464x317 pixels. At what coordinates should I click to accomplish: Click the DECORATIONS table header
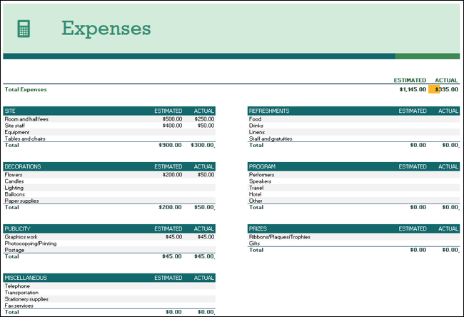(x=109, y=166)
